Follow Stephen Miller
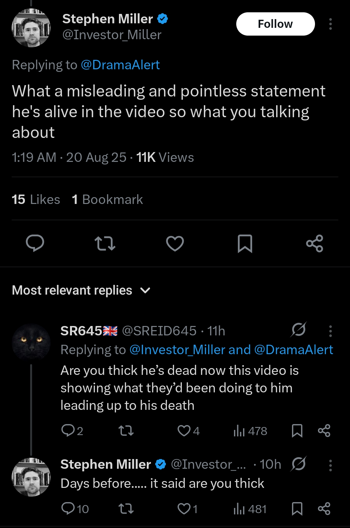This screenshot has height=528, width=350. (275, 24)
